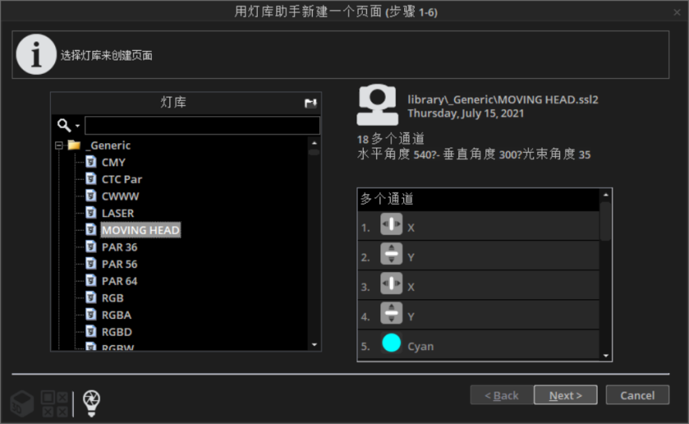Viewport: 689px width, 424px height.
Task: Click the info icon in the top banner
Action: click(36, 55)
